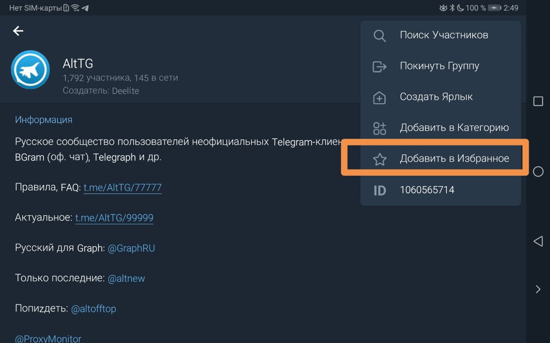Open the @GraphRU mention link
This screenshot has width=550, height=343.
pyautogui.click(x=131, y=248)
